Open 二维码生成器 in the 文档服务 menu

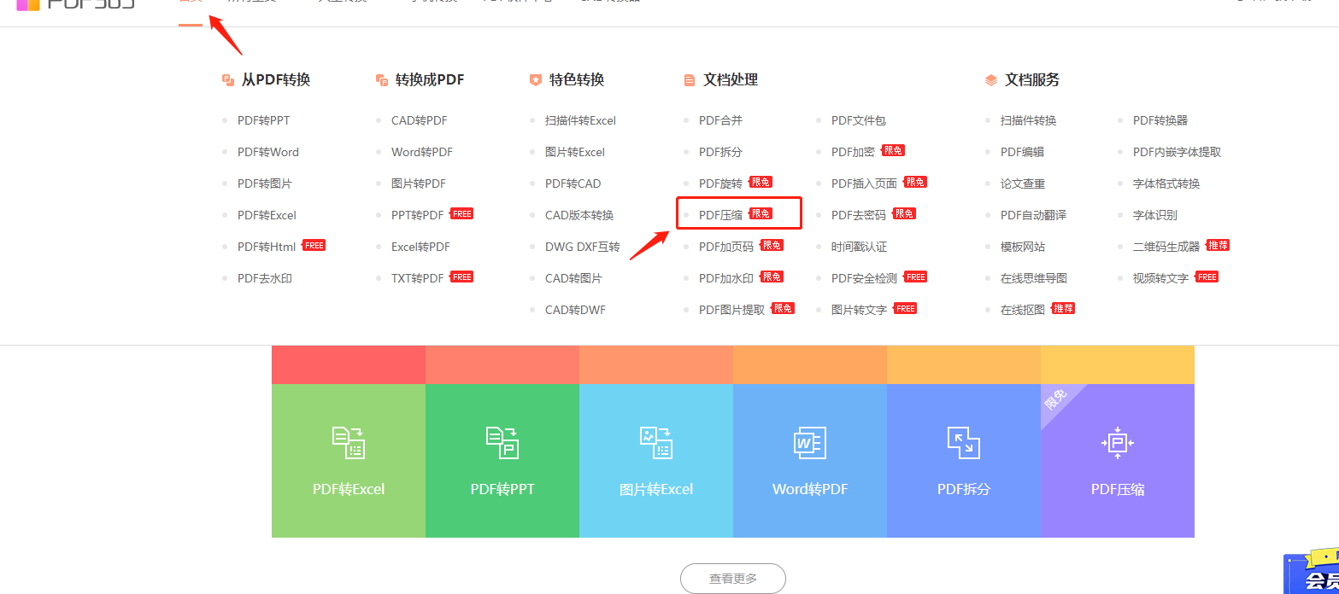[x=1166, y=247]
